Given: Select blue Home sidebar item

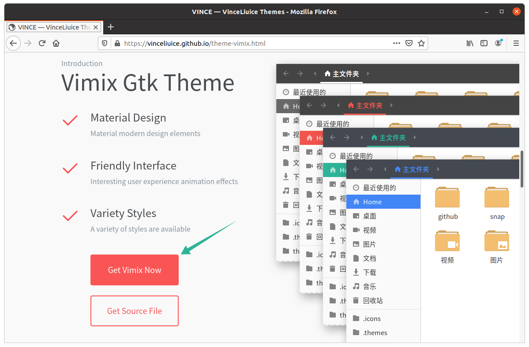Looking at the screenshot, I should (383, 202).
